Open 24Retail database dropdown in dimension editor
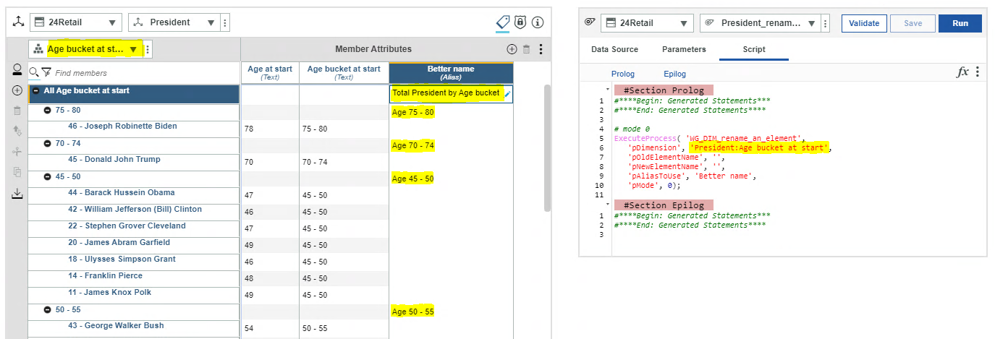The width and height of the screenshot is (995, 339). click(75, 22)
